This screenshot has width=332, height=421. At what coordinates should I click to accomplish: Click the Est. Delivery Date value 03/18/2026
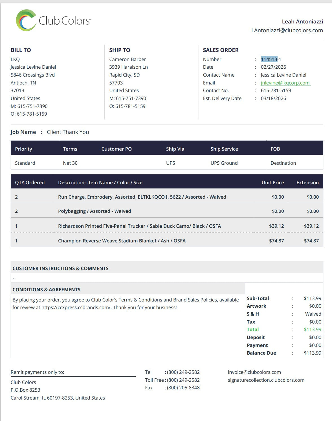[x=273, y=98]
